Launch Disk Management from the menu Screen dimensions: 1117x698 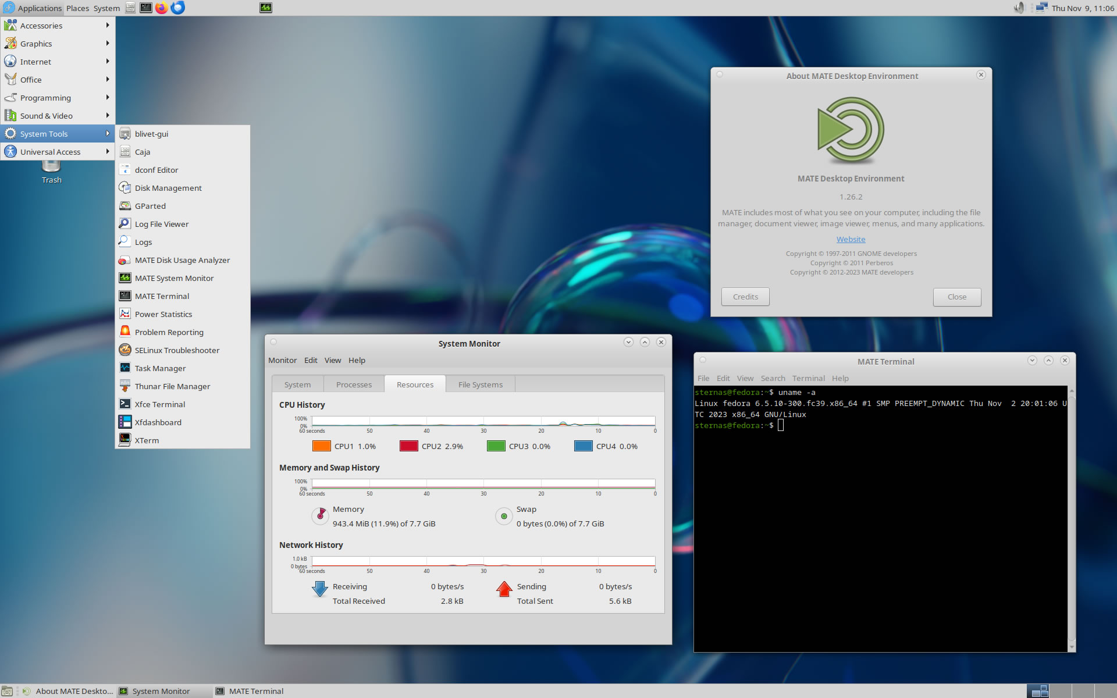[x=183, y=188]
